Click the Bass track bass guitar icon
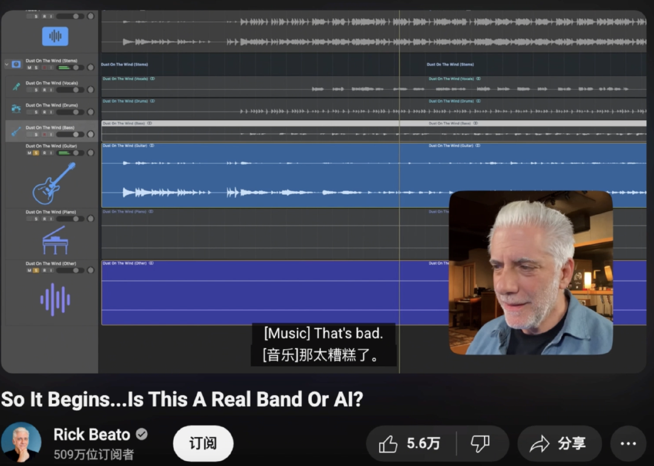Screen dimensions: 654x466 (16, 132)
